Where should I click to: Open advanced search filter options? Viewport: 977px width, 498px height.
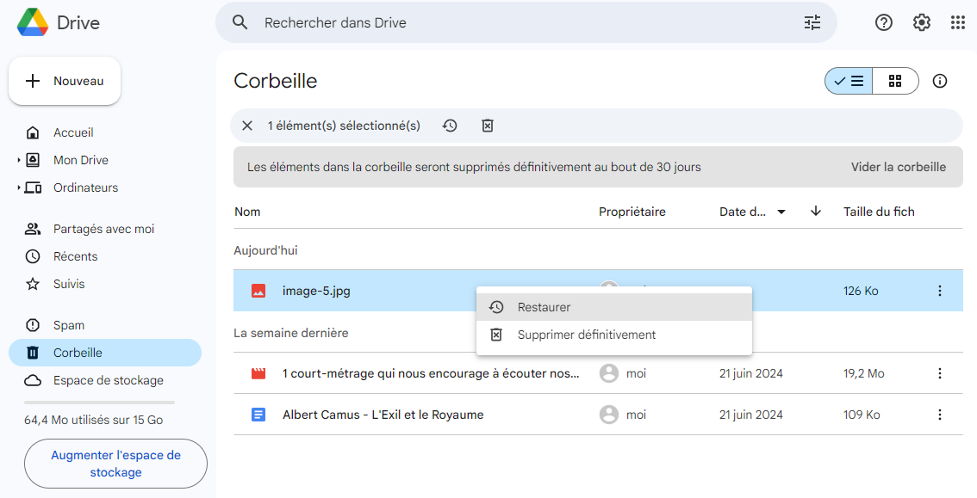click(x=812, y=23)
